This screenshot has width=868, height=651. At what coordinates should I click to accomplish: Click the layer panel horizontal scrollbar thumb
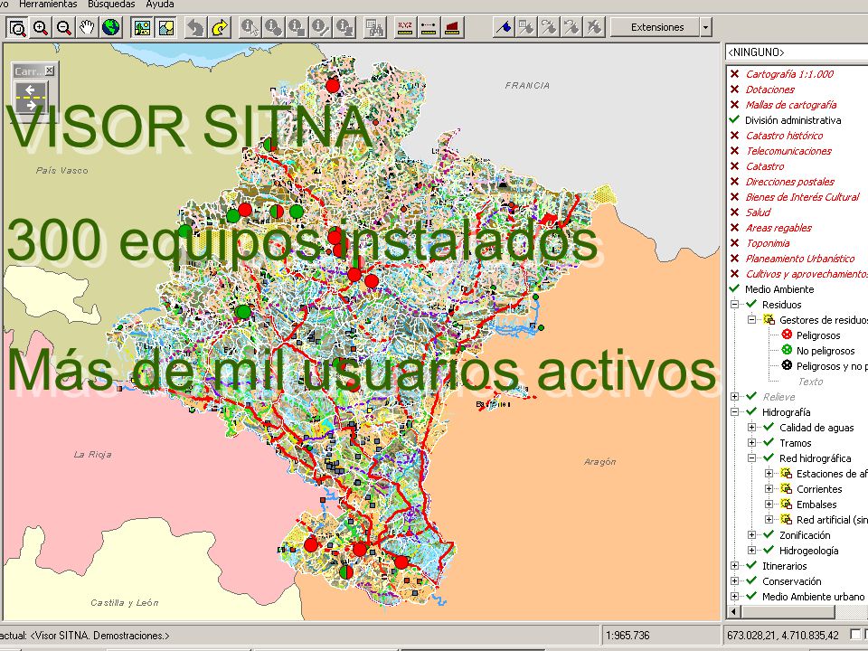click(788, 611)
